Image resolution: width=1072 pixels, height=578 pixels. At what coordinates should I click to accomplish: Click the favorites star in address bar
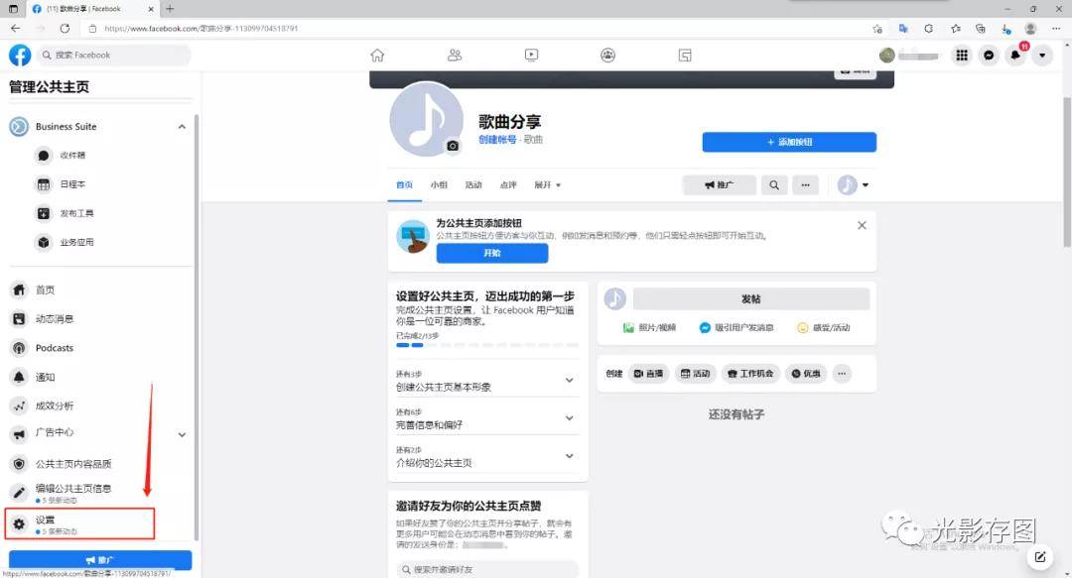tap(877, 29)
